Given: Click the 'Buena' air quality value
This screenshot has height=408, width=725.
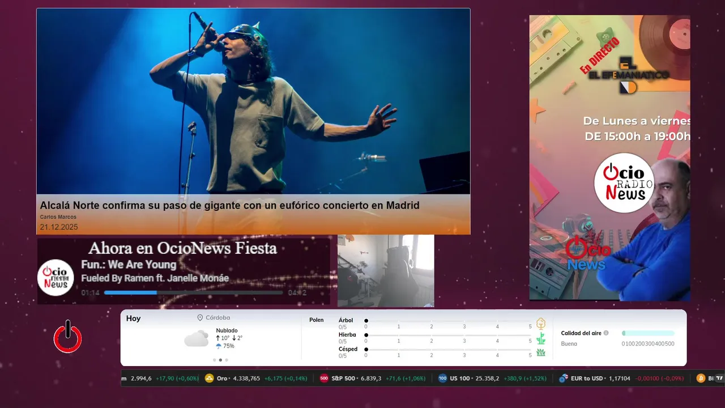Looking at the screenshot, I should tap(569, 343).
